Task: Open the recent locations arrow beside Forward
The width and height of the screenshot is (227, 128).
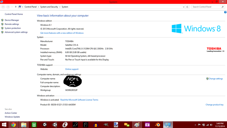Action: pyautogui.click(x=12, y=7)
